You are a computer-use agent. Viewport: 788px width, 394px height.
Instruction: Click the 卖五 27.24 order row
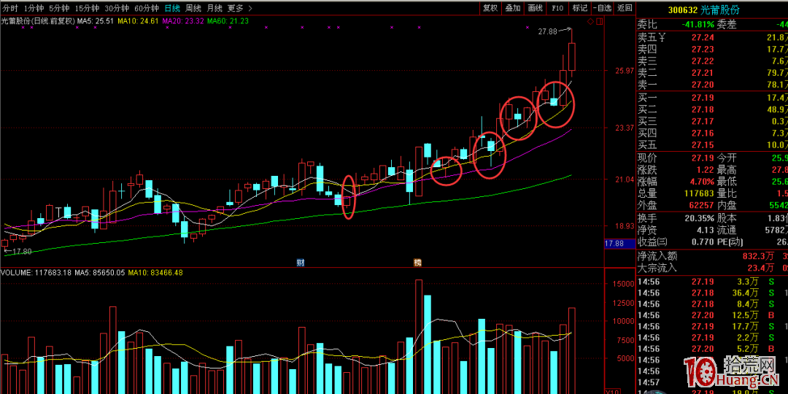(x=712, y=36)
